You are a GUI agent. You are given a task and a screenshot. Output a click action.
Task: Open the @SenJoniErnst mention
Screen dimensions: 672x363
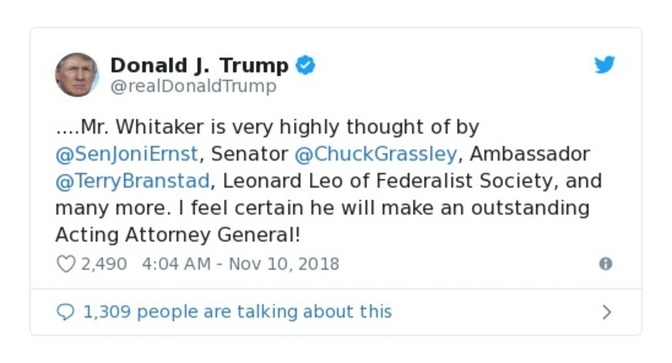[x=128, y=155]
